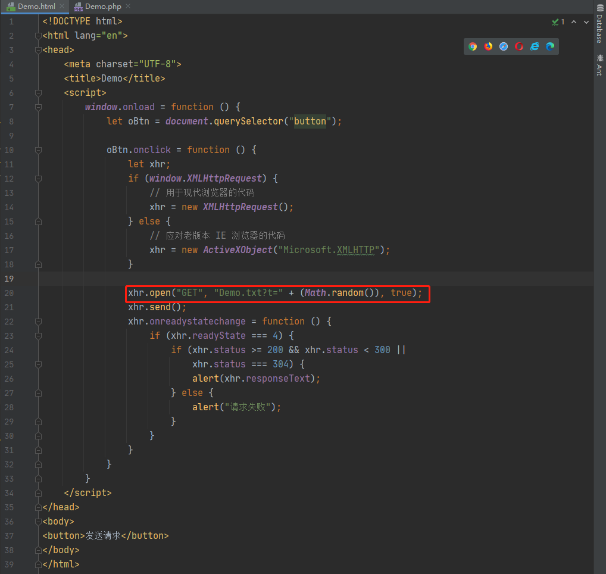Click line number 20 in the gutter
This screenshot has height=574, width=606.
click(9, 293)
